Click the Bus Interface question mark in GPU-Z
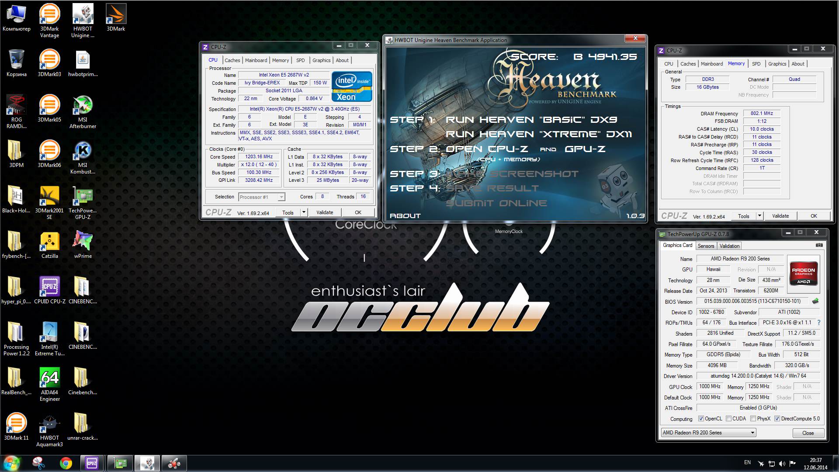Viewport: 839px width, 472px height. [x=818, y=323]
